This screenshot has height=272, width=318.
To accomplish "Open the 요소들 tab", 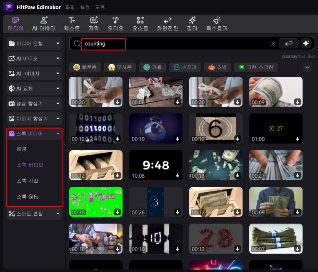I will click(x=140, y=24).
